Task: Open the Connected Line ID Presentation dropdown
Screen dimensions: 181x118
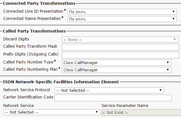Action: [122, 12]
